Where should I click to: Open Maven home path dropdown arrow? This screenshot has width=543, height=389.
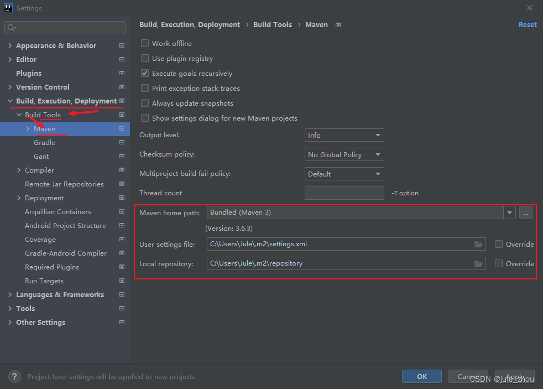pyautogui.click(x=509, y=212)
